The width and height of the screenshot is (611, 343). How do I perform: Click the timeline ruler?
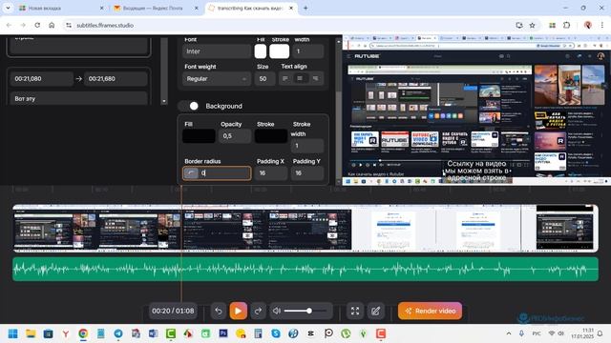click(x=305, y=190)
